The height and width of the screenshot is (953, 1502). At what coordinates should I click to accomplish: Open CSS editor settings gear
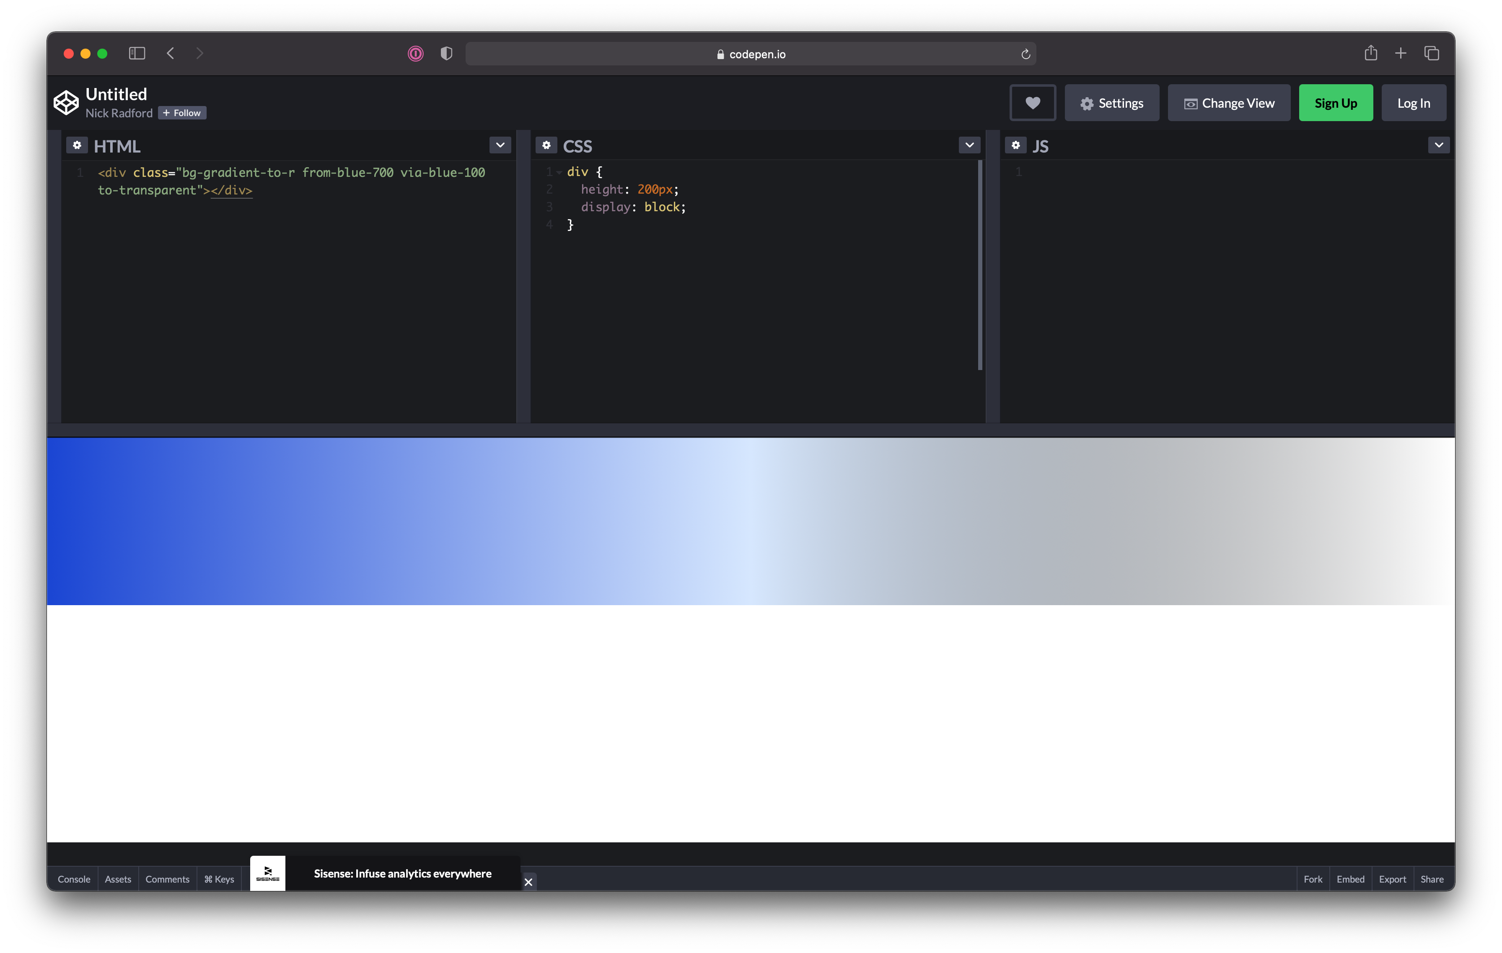[x=546, y=145]
